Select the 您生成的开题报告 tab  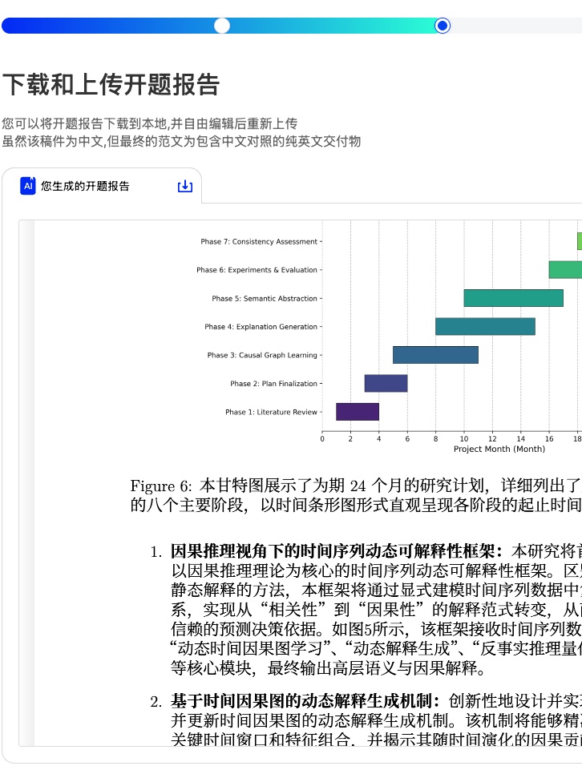[102, 186]
